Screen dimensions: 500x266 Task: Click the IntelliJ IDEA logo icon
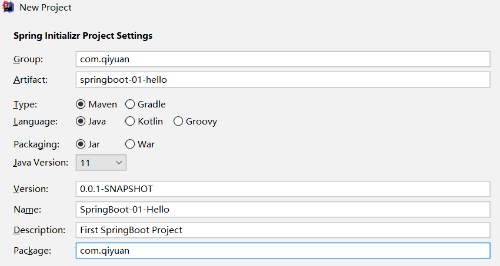pos(8,8)
